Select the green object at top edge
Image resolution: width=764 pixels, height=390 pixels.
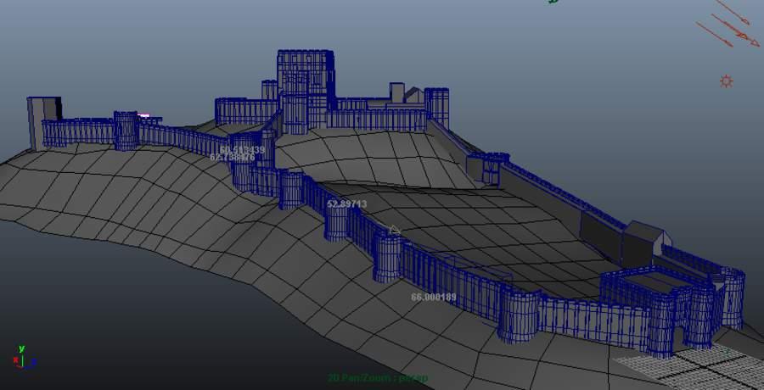tap(554, 2)
